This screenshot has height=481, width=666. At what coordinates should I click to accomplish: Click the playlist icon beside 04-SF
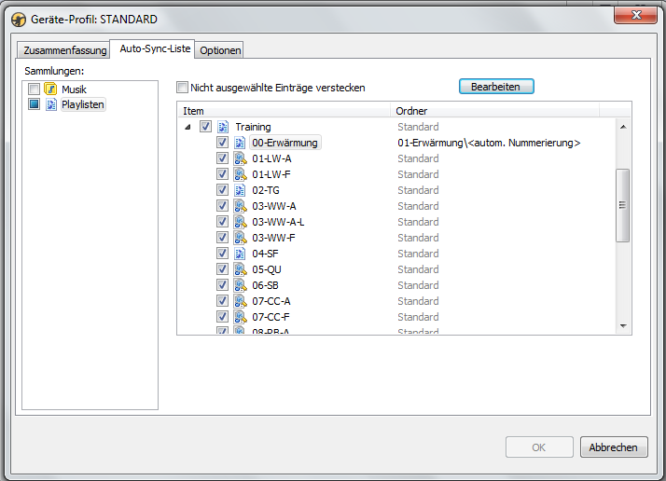click(240, 254)
